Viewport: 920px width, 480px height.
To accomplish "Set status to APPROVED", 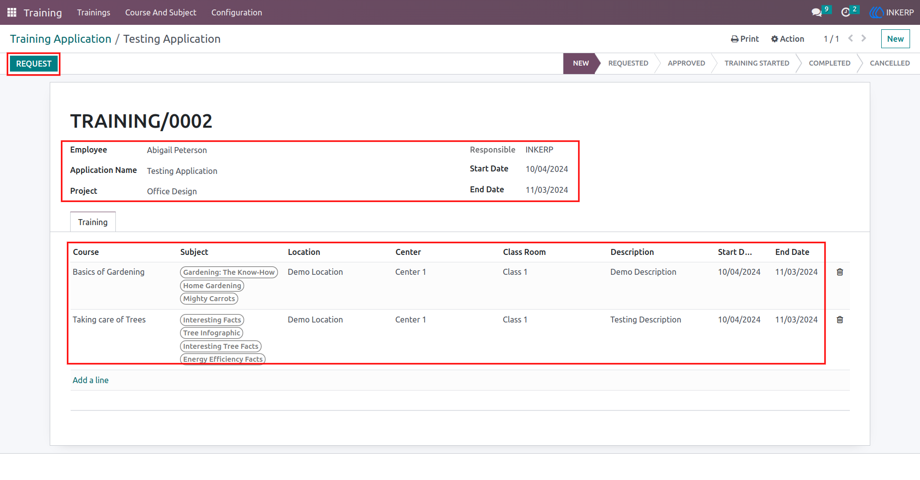I will (686, 63).
